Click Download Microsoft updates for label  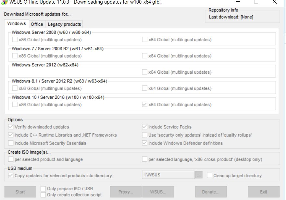[37, 14]
